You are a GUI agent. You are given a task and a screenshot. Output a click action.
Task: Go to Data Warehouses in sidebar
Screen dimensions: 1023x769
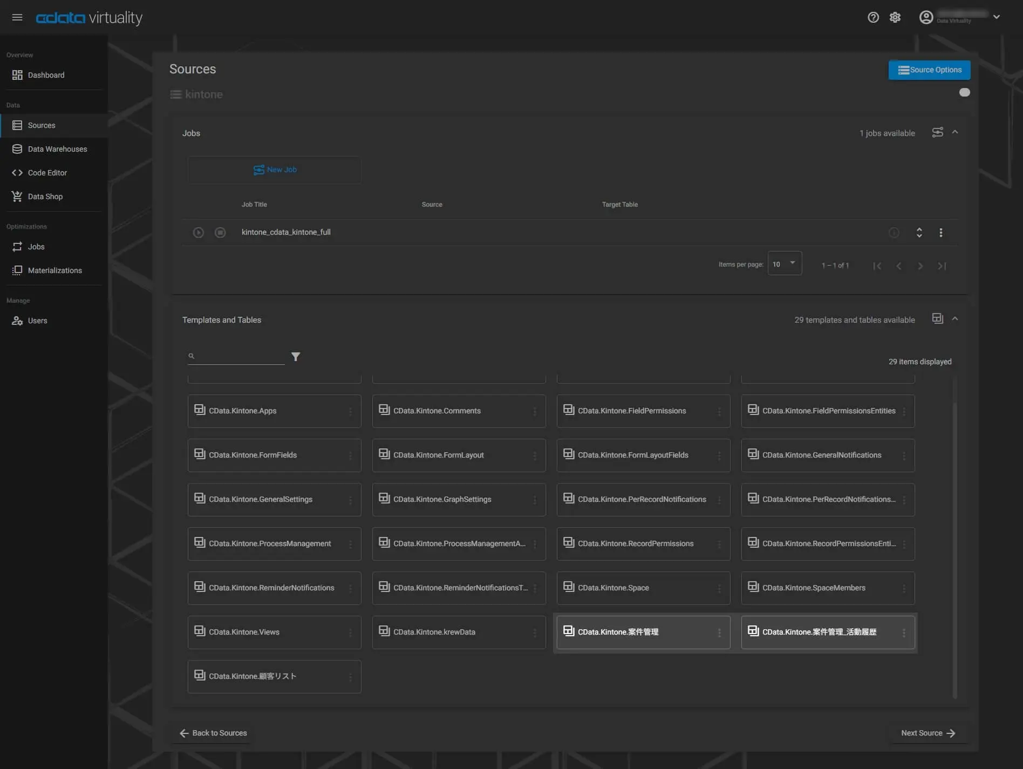(57, 149)
